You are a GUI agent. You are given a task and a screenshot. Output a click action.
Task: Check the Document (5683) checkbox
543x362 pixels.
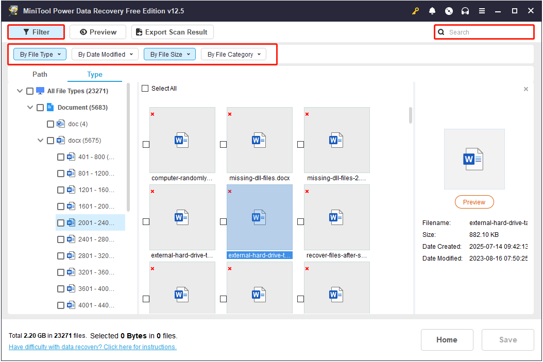[x=40, y=107]
